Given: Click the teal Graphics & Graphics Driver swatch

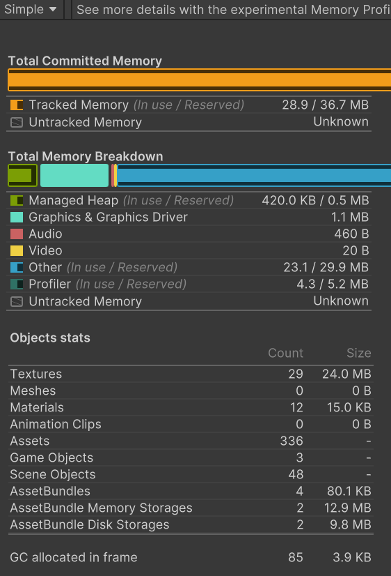Looking at the screenshot, I should 17,217.
